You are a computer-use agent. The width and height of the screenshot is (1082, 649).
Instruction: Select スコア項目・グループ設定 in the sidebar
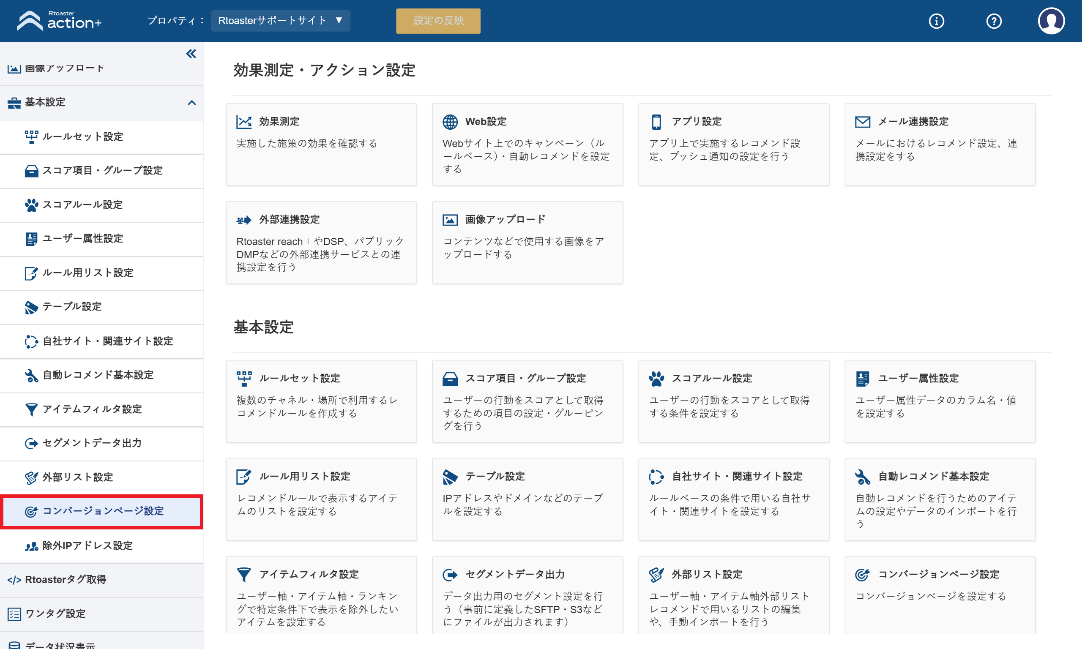[101, 171]
